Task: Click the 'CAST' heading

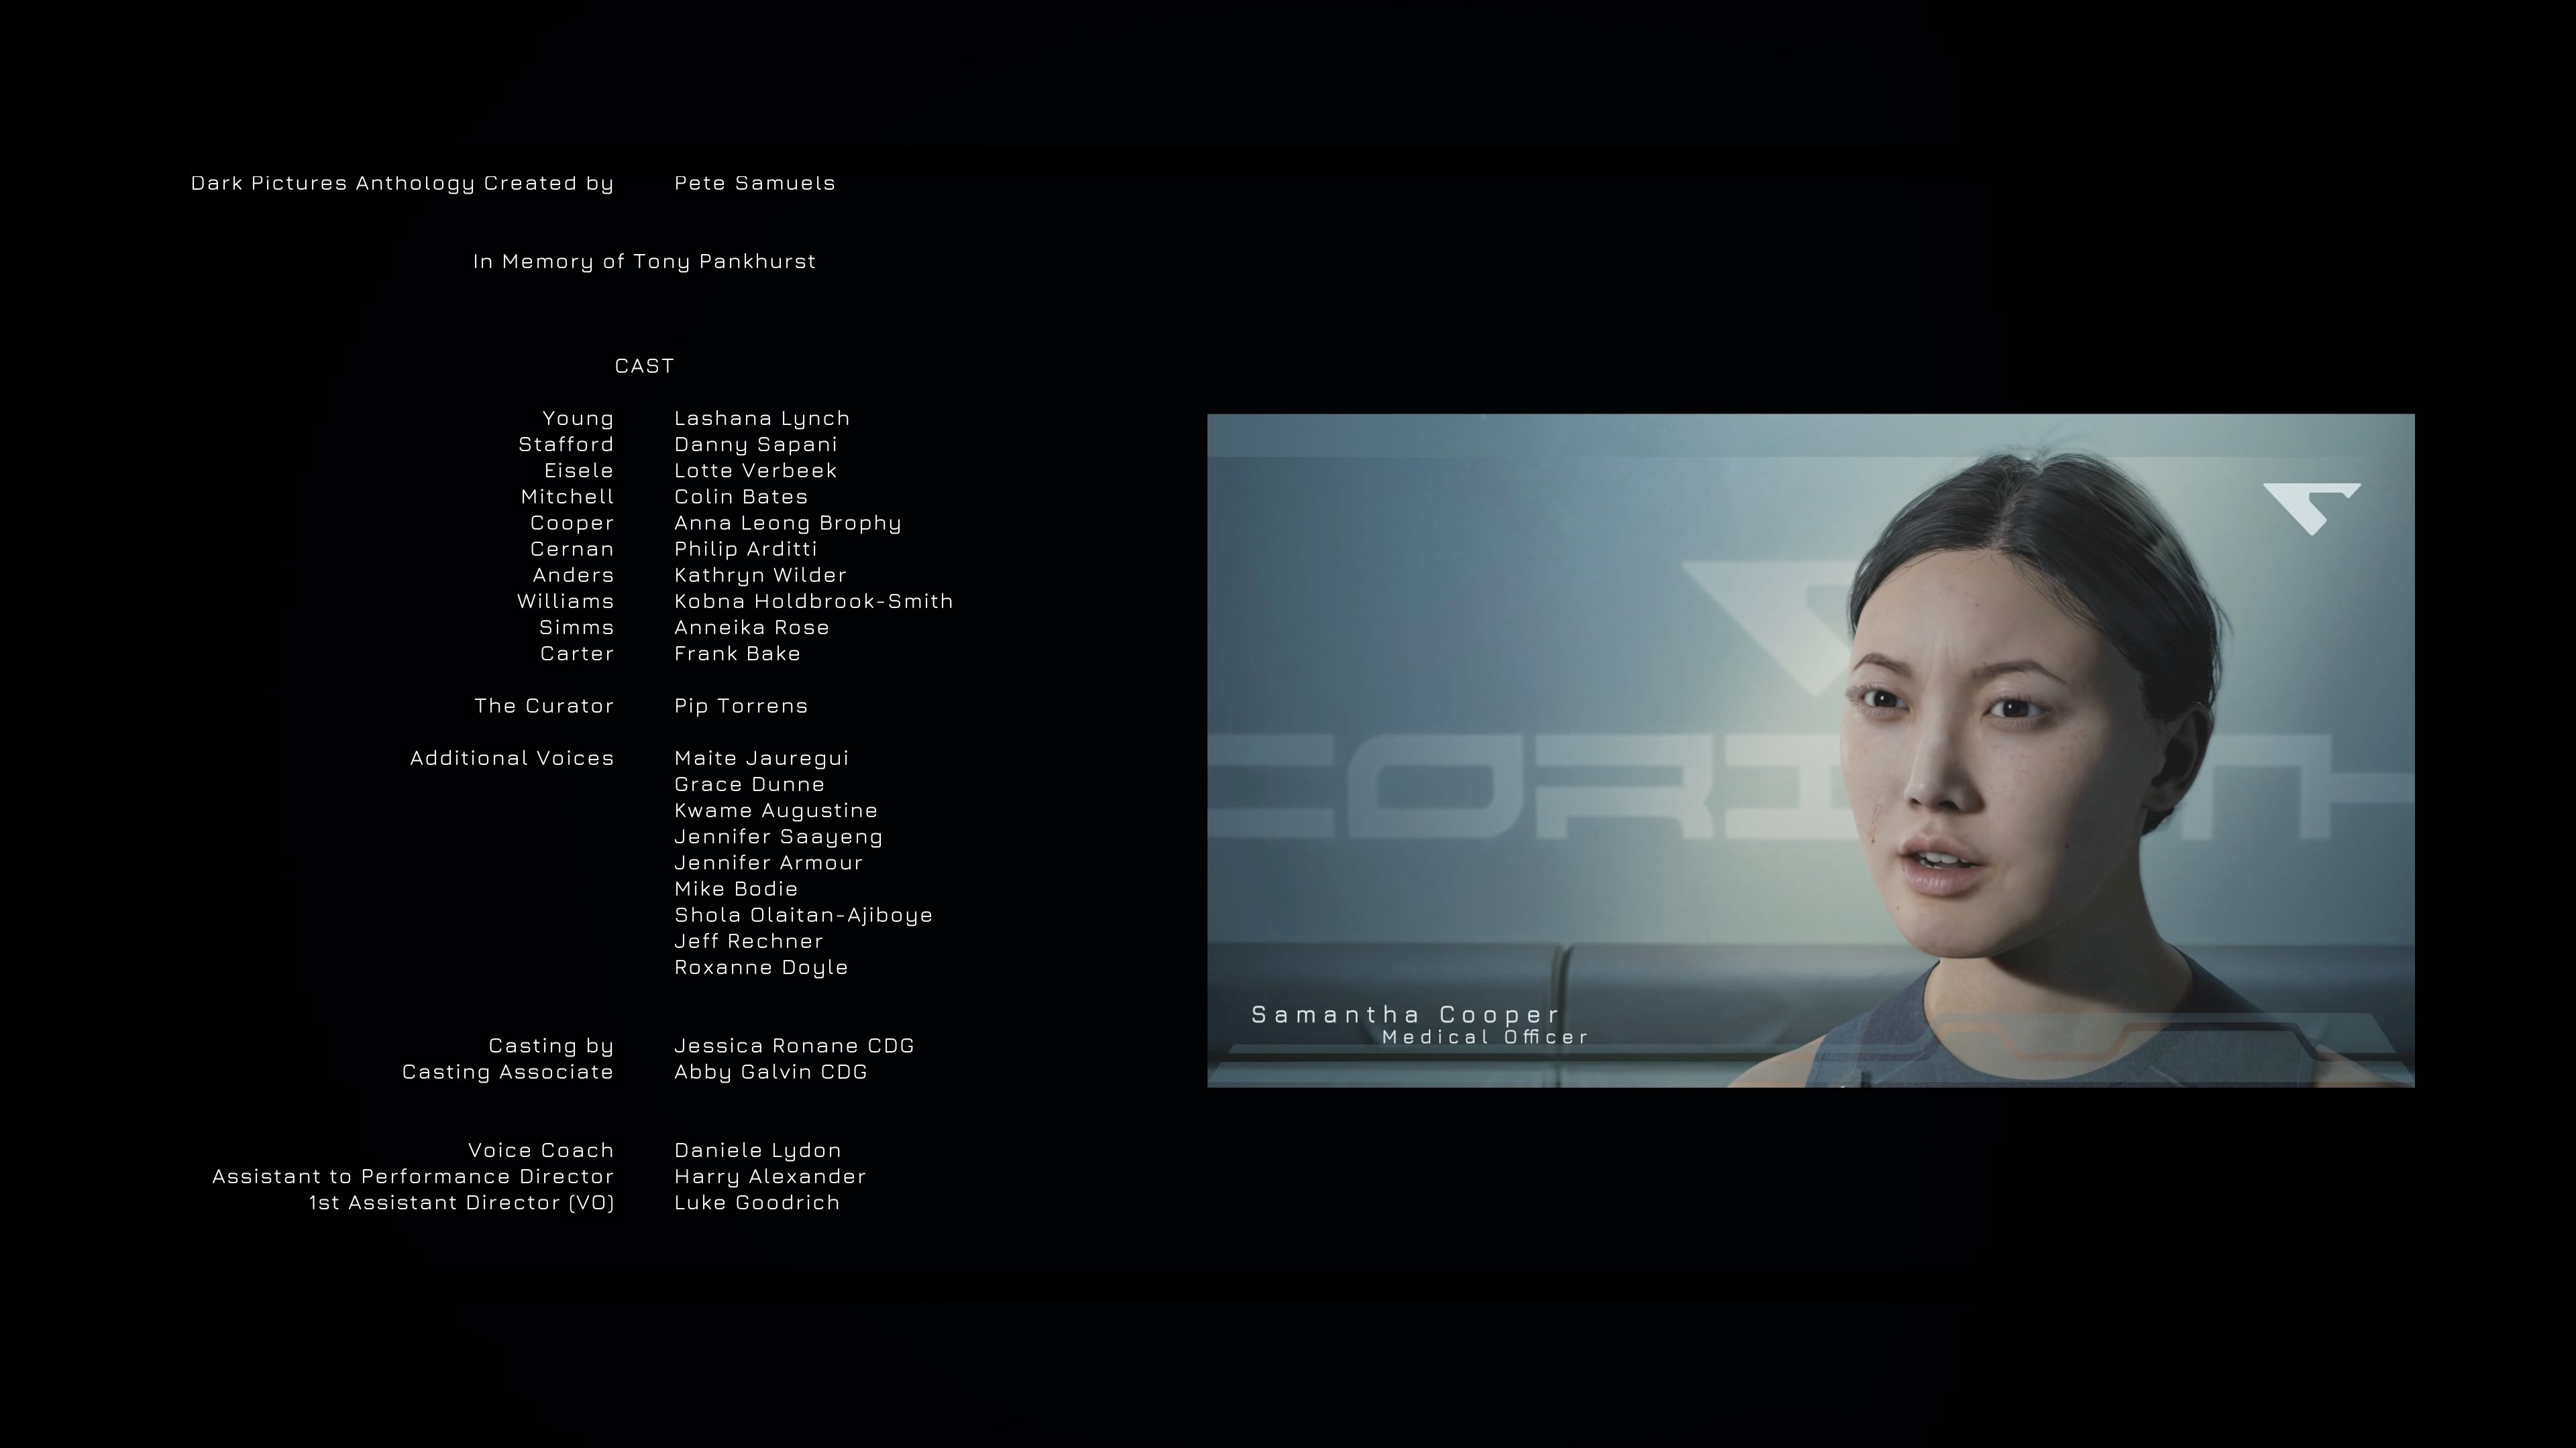Action: coord(645,366)
